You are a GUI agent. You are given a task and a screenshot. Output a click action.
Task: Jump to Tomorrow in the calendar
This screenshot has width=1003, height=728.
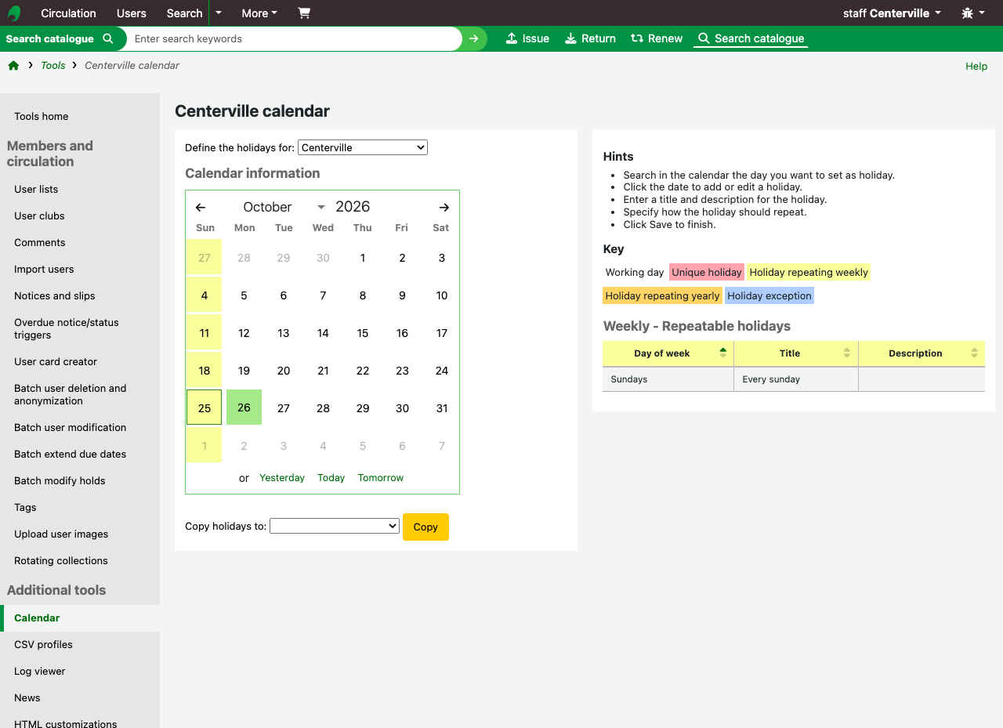point(381,478)
